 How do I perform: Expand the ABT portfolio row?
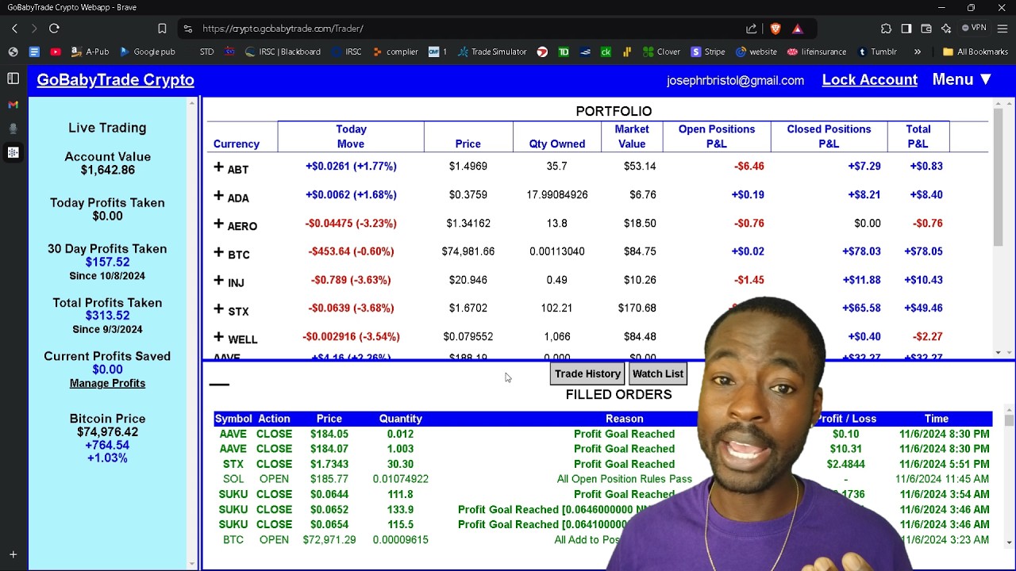(x=219, y=167)
